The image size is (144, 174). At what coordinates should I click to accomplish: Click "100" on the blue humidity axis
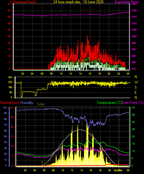(5, 108)
